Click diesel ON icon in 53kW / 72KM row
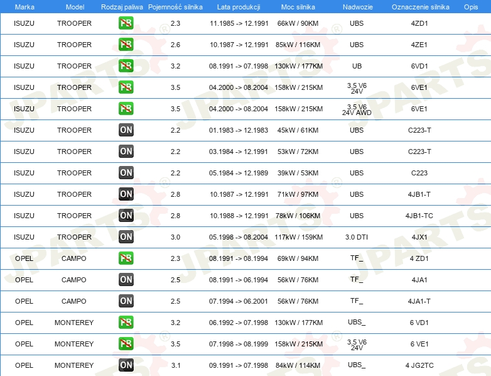491x376 pixels. coord(126,151)
